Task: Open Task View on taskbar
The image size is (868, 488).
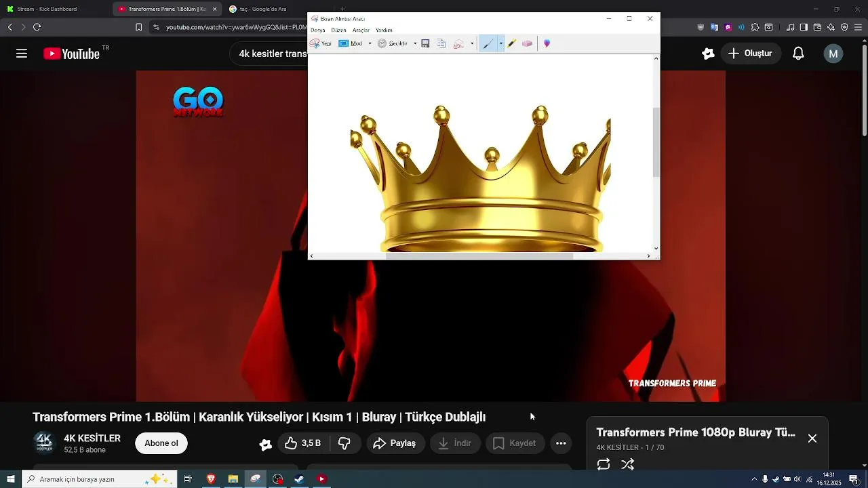Action: pos(188,479)
